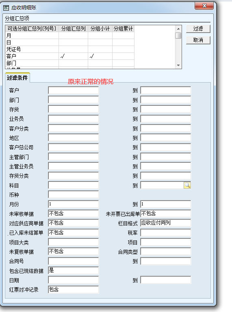Click the 地区 end input field
The width and height of the screenshot is (232, 312).
(x=166, y=137)
